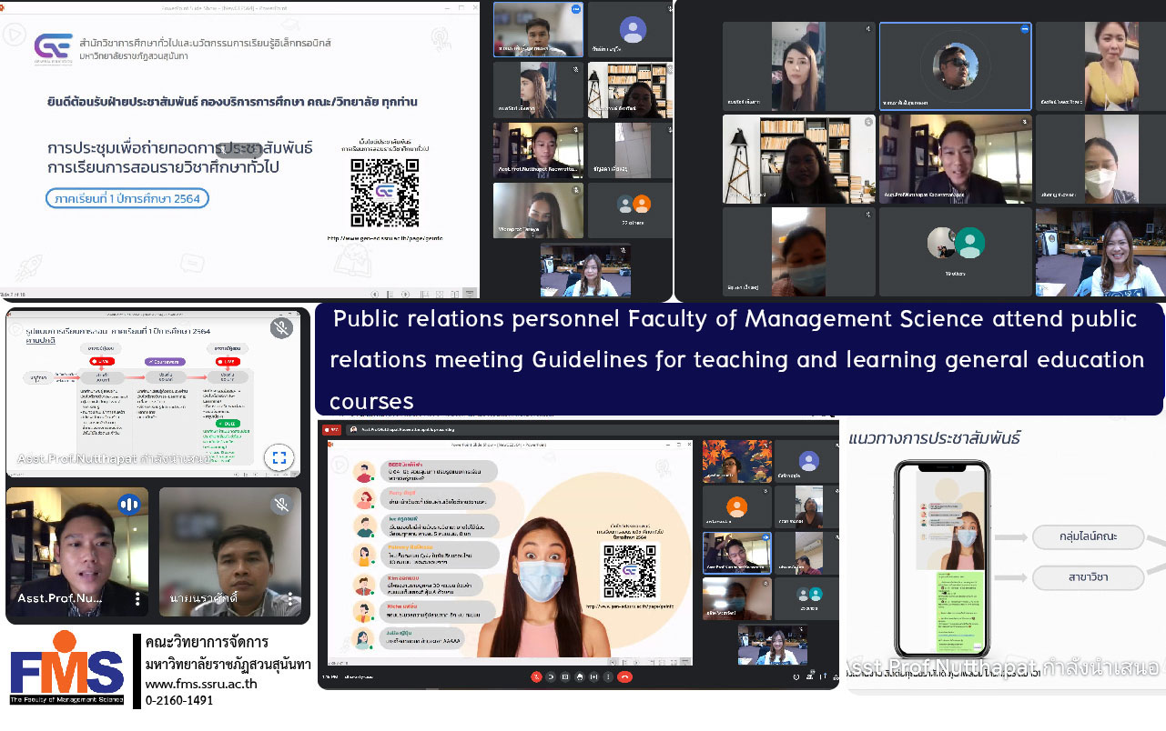Click the more options three-dot button in meeting toolbar

[x=609, y=676]
